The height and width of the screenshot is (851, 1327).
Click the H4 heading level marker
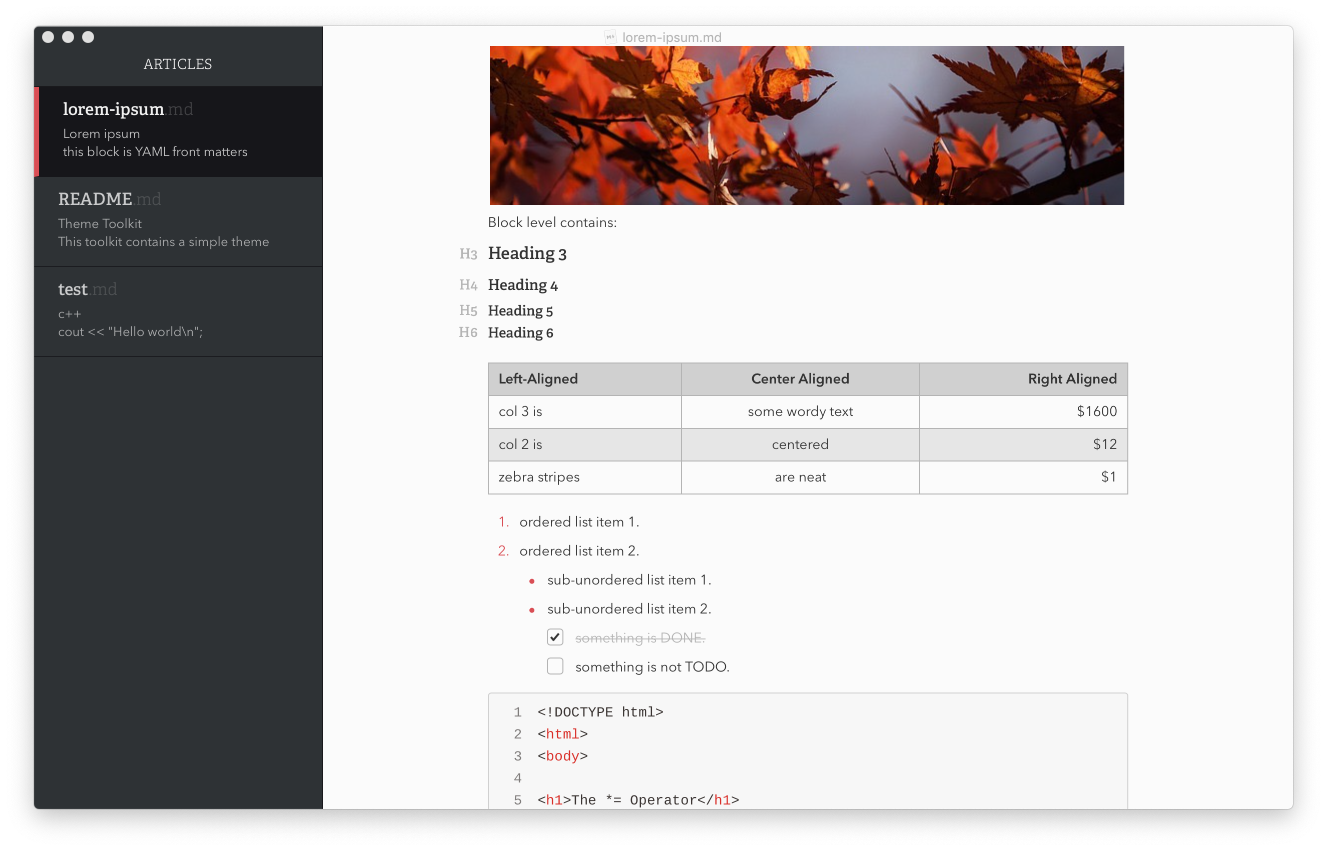[468, 285]
